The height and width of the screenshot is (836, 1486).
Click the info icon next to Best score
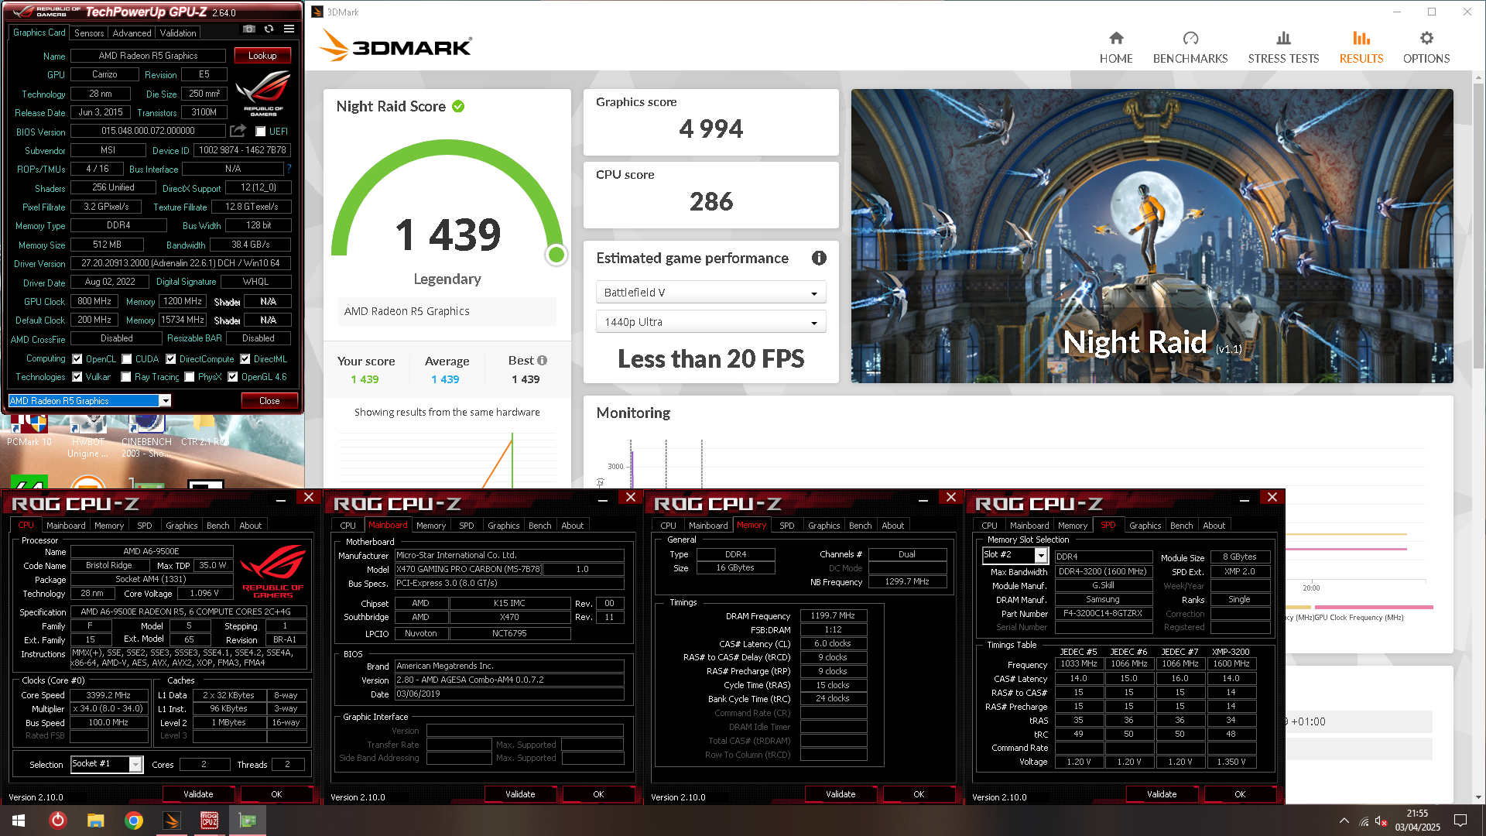pyautogui.click(x=543, y=361)
